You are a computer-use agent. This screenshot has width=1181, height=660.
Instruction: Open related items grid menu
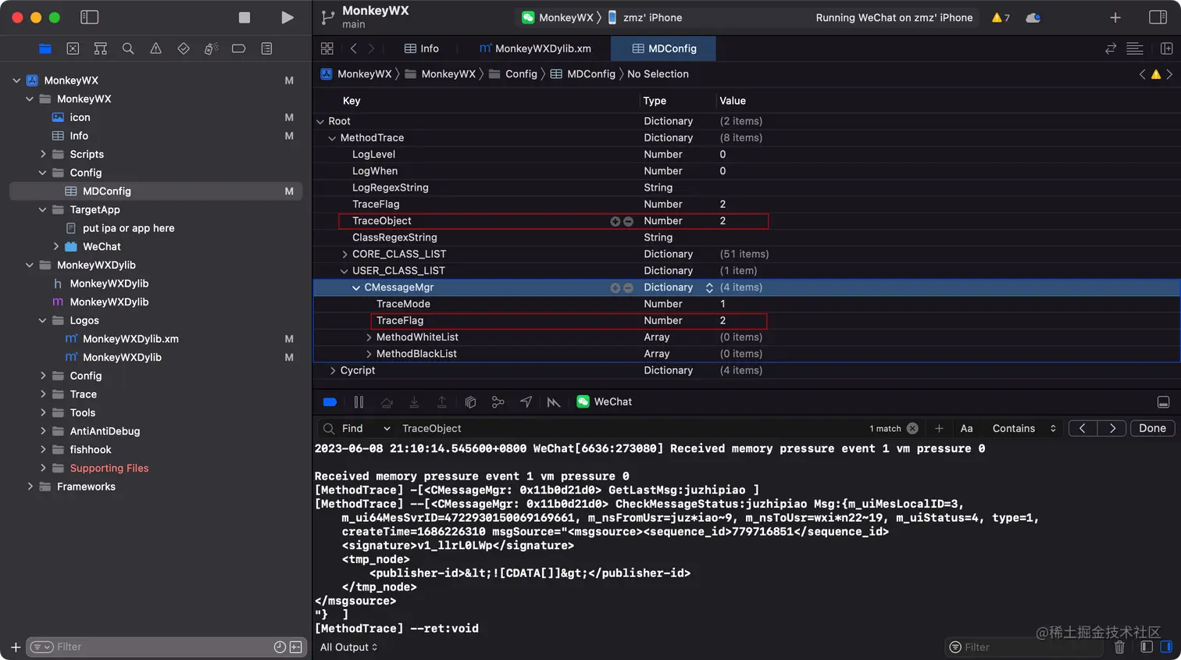[x=327, y=48]
